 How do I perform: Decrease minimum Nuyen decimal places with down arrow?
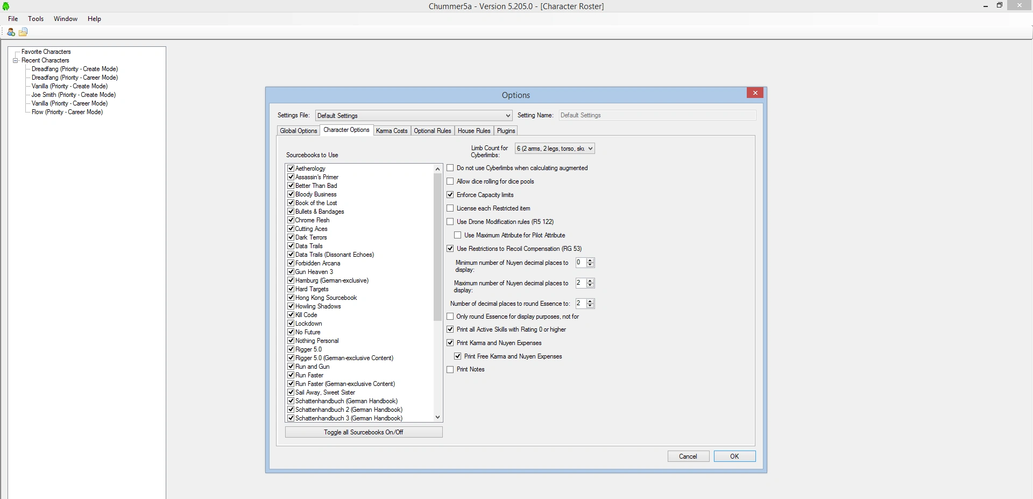pyautogui.click(x=590, y=265)
